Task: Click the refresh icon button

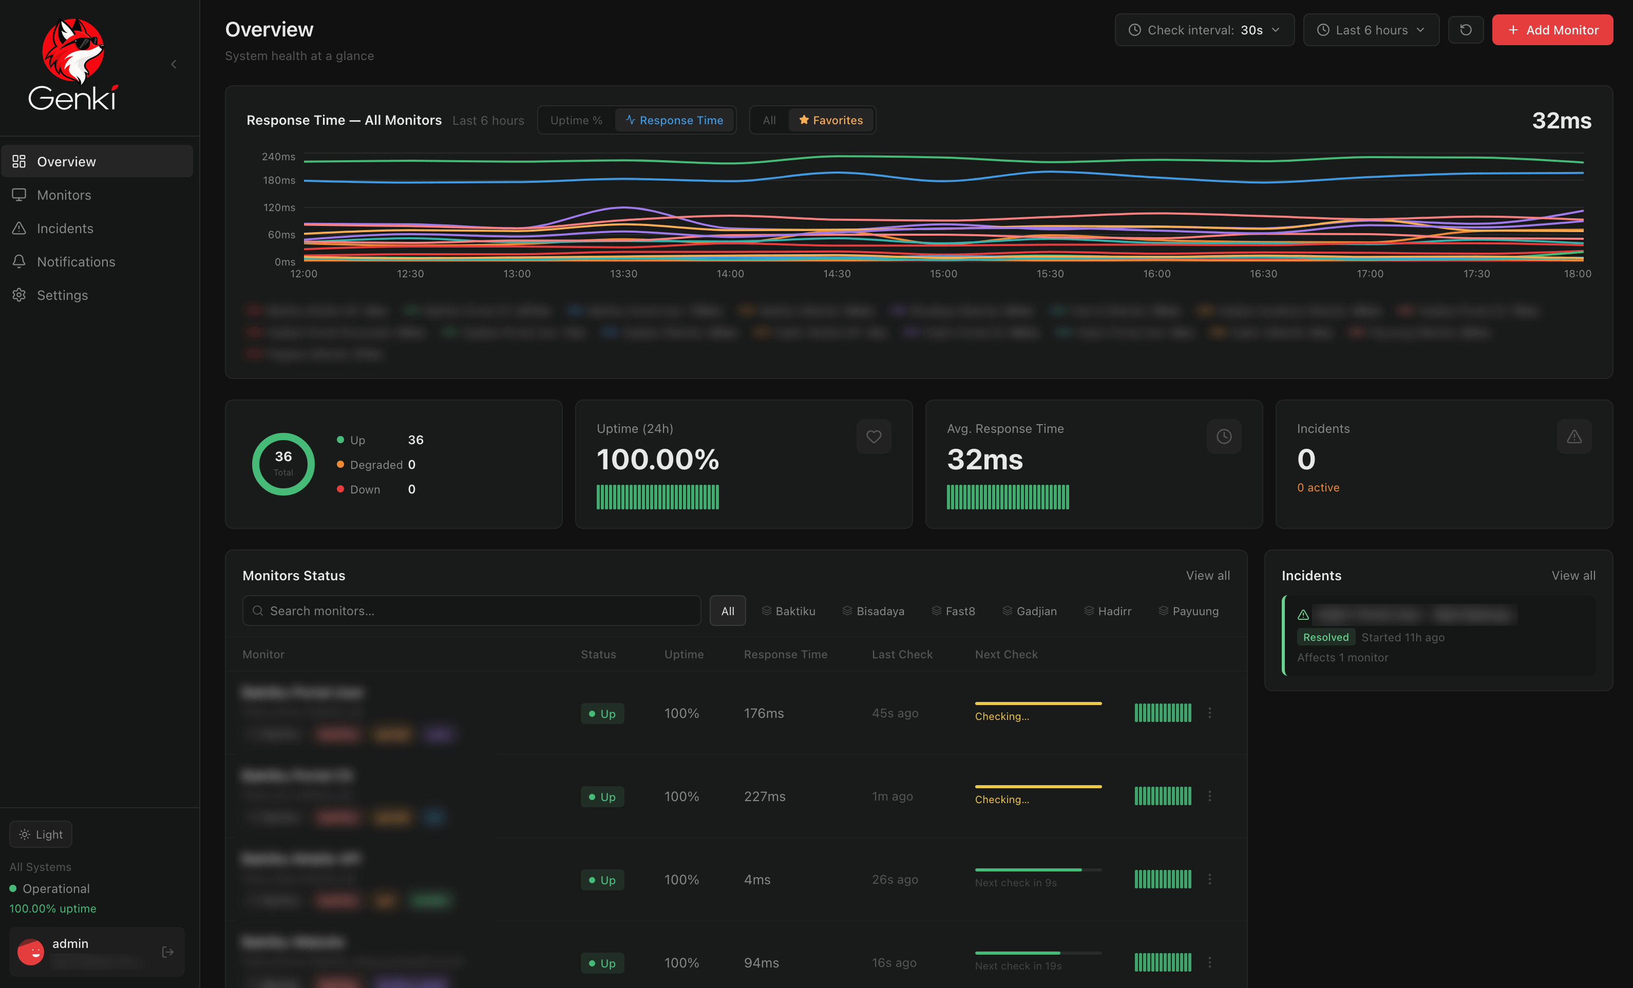Action: tap(1465, 30)
